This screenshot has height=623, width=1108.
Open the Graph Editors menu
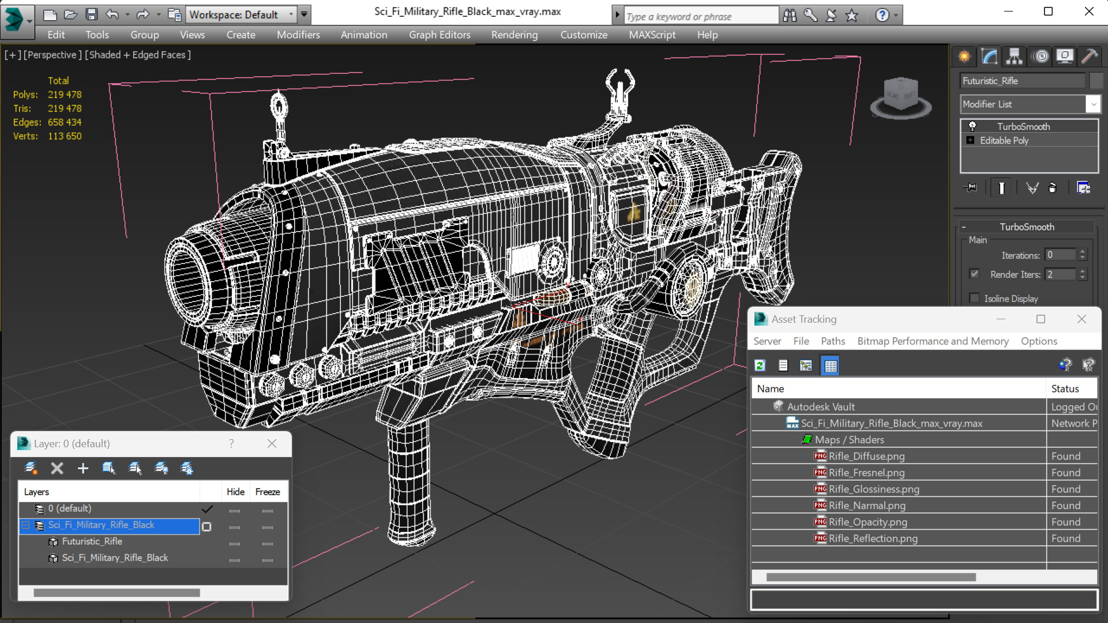[x=440, y=35]
